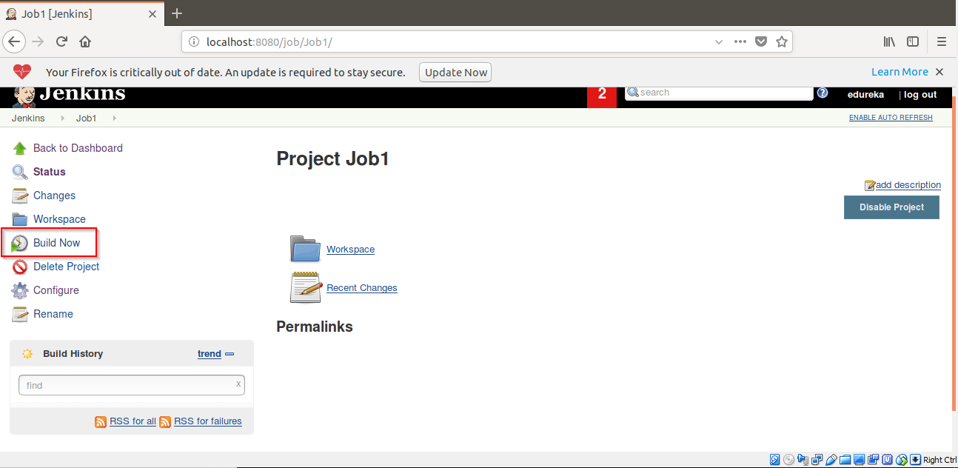Enable auto refresh
This screenshot has height=468, width=958.
pyautogui.click(x=890, y=117)
